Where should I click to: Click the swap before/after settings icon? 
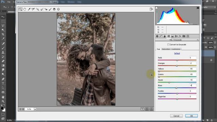coord(147,109)
